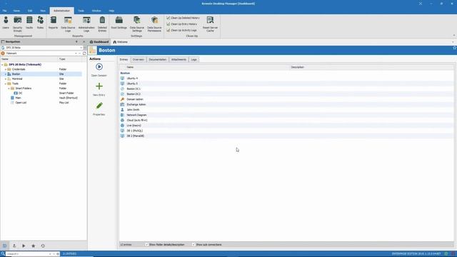Screen dimensions: 457x257
Task: Expand the Montreal site node
Action: (x=6, y=79)
